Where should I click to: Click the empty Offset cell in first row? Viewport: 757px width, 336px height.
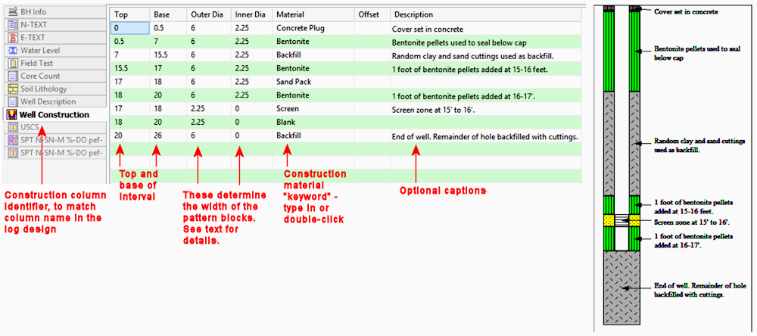pyautogui.click(x=372, y=28)
